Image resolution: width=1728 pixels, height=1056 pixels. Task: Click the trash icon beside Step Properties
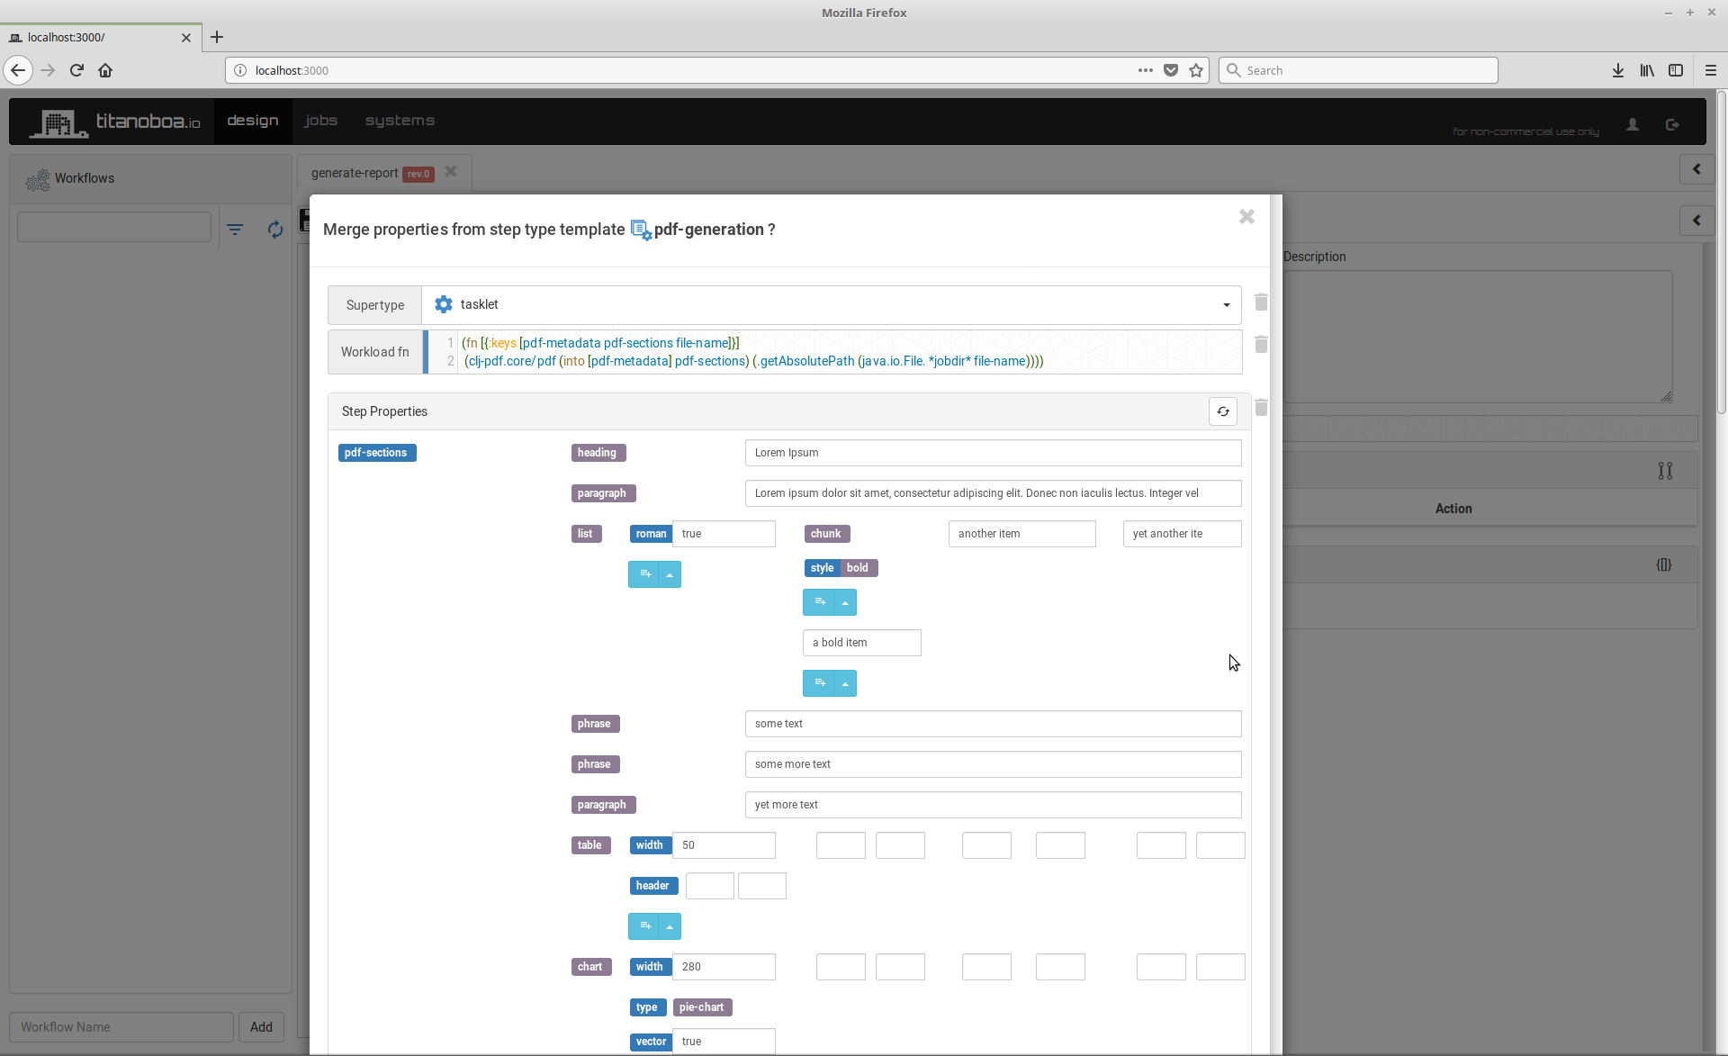click(1261, 408)
